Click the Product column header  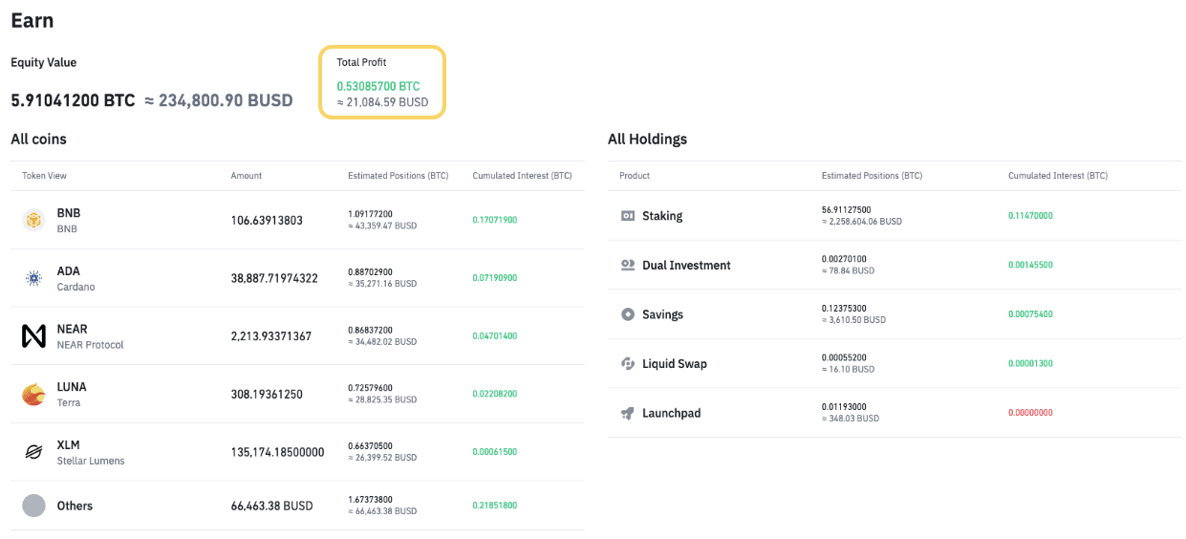[635, 176]
